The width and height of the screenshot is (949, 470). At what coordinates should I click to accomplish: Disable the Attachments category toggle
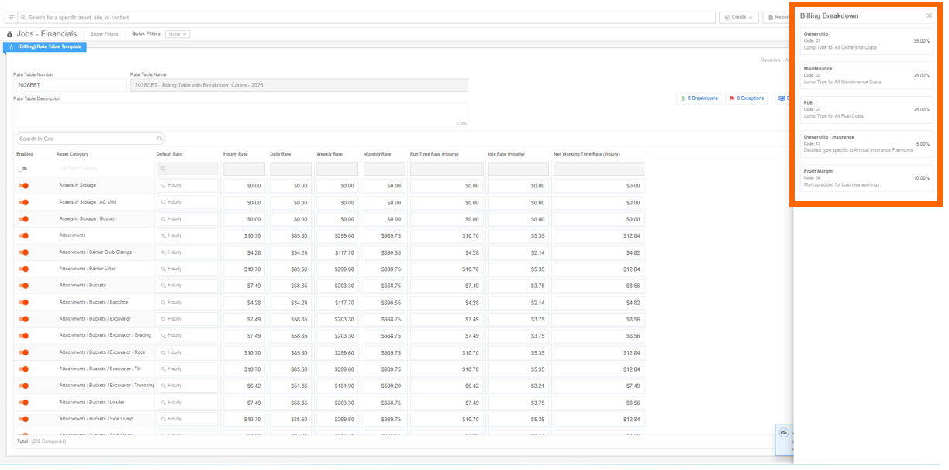pos(23,235)
